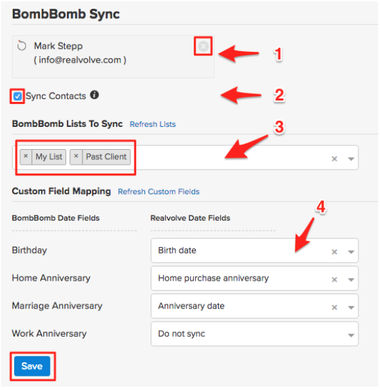380x390 pixels.
Task: Select the Past Client list tag
Action: 106,157
